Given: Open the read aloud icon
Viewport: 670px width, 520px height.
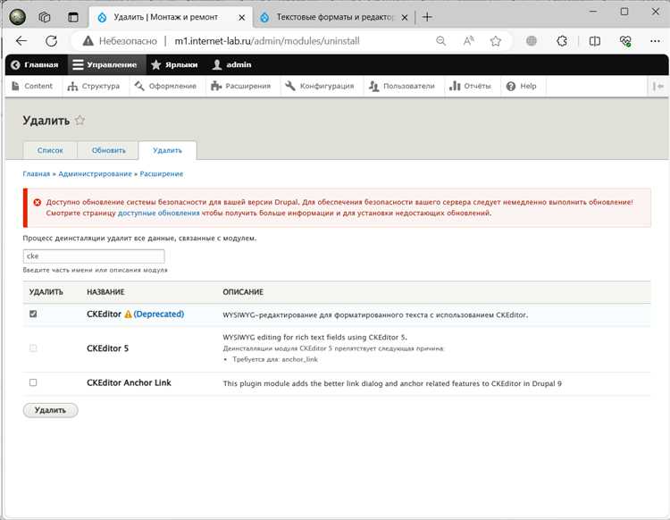Looking at the screenshot, I should (x=468, y=41).
